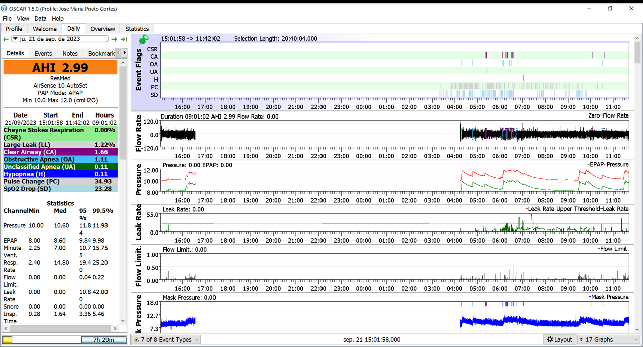Viewport: 643px width, 347px height.
Task: Click the OSCAR app icon in title bar
Action: click(5, 8)
